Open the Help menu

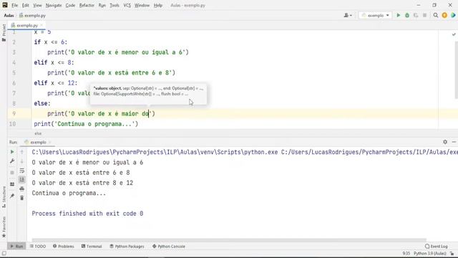(x=157, y=5)
